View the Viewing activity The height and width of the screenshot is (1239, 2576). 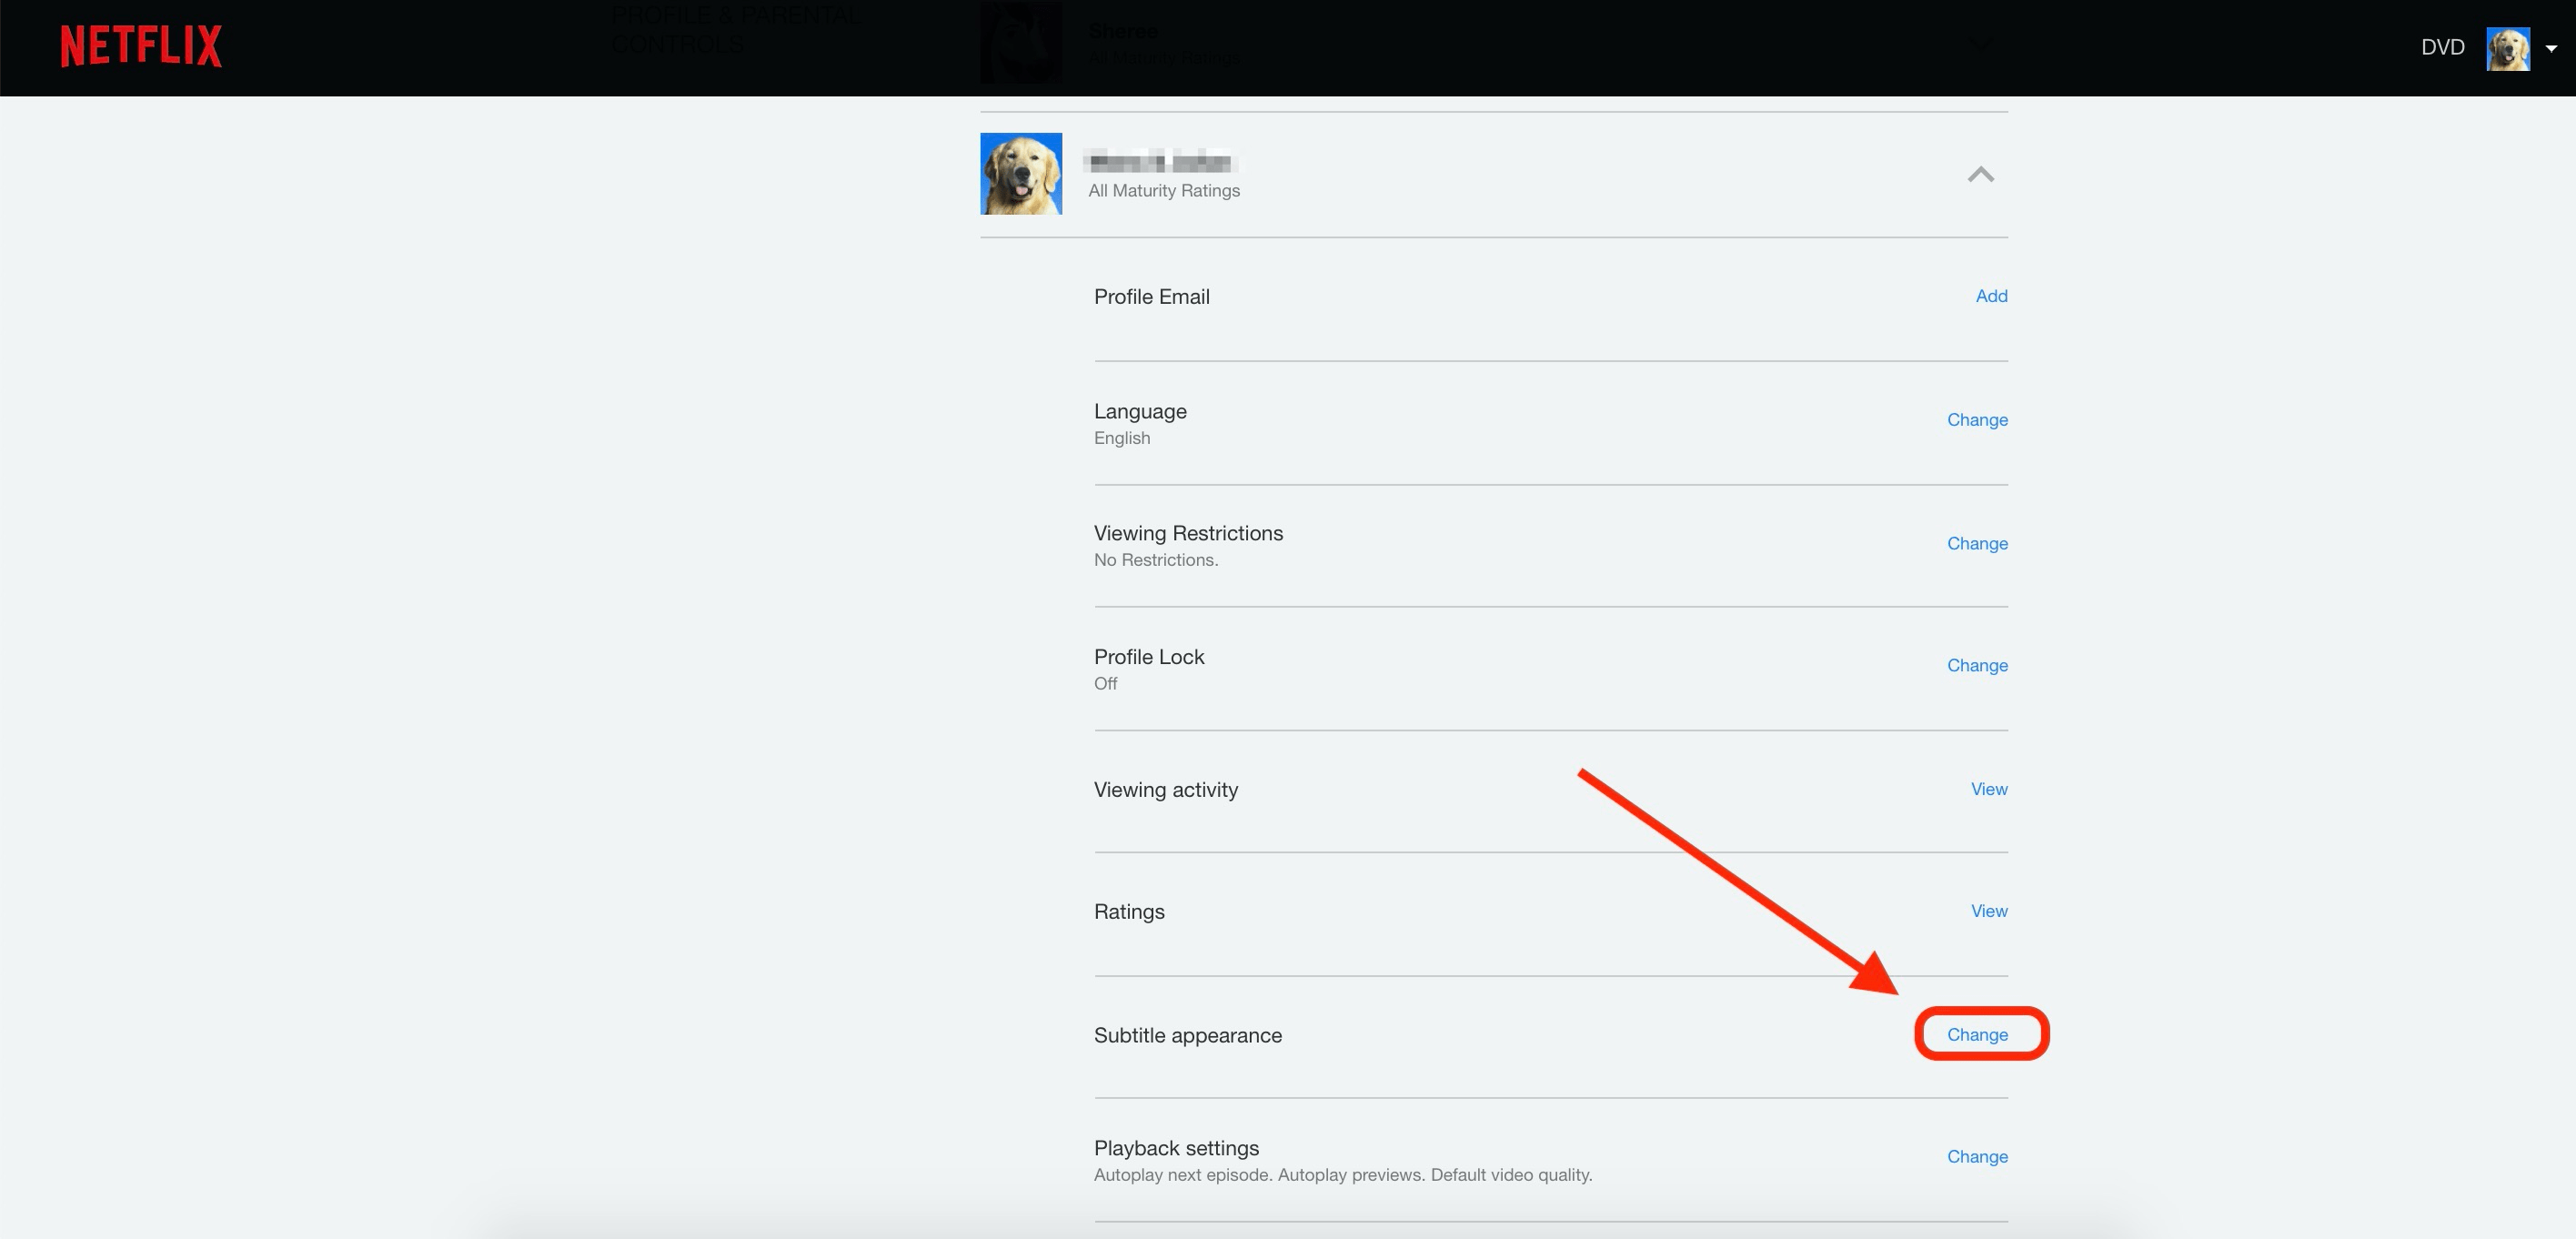pos(1988,789)
